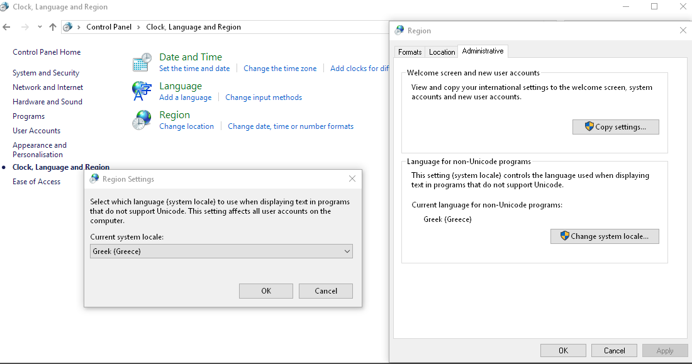Click the Region Settings dialog title icon
This screenshot has width=692, height=364.
(x=94, y=179)
